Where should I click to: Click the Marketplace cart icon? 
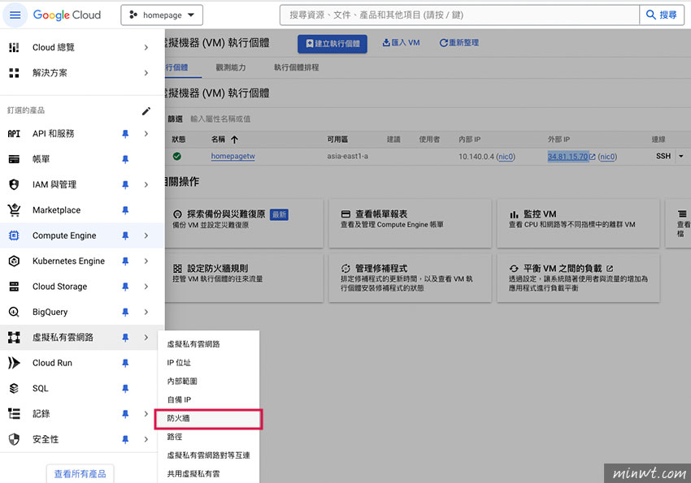point(14,209)
